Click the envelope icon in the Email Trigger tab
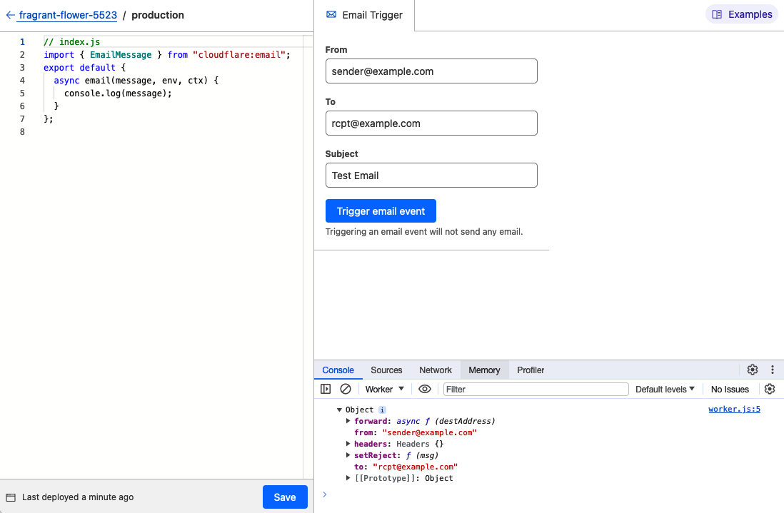This screenshot has height=513, width=784. click(331, 14)
